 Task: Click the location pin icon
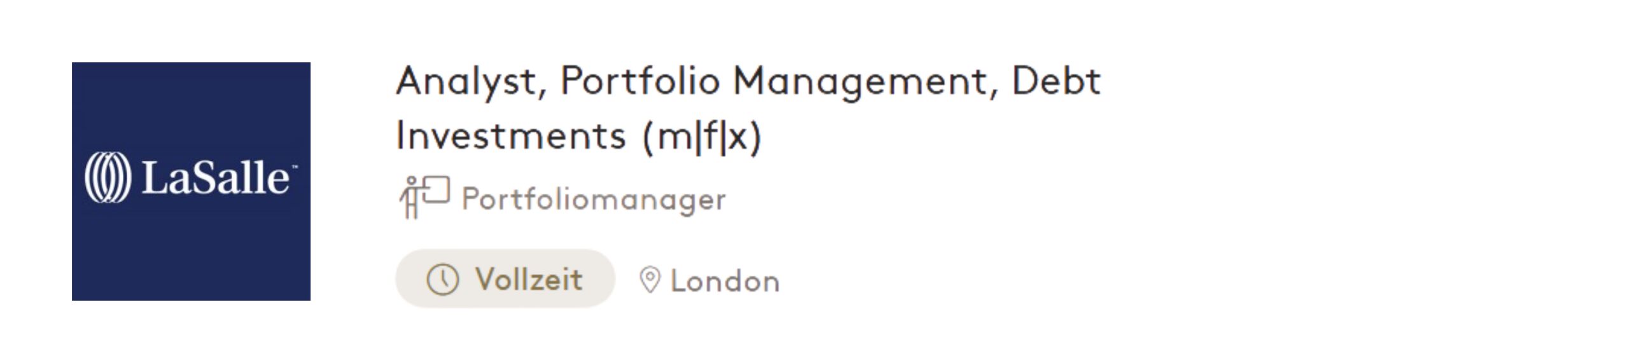tap(649, 280)
